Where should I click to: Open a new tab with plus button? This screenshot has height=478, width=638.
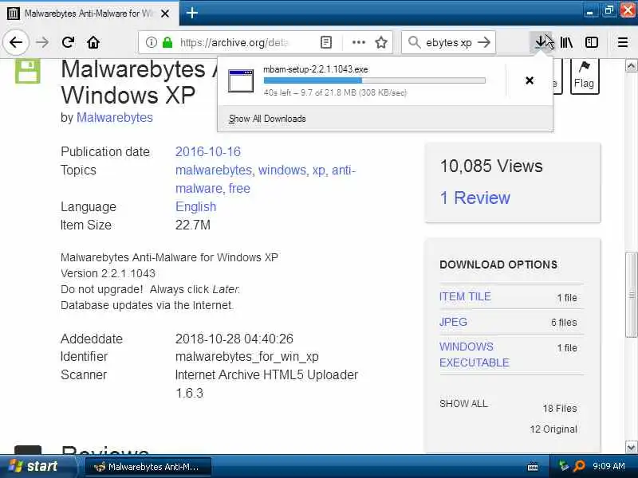pos(192,13)
